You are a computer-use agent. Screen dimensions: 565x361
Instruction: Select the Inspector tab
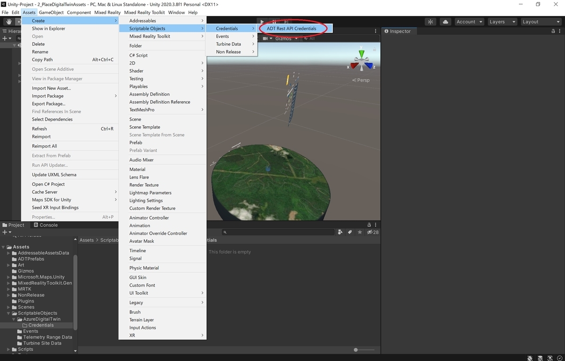click(398, 31)
